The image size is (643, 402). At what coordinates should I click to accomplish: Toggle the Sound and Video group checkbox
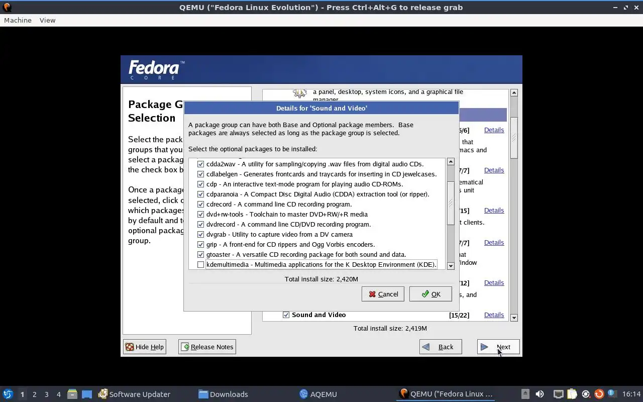click(286, 315)
